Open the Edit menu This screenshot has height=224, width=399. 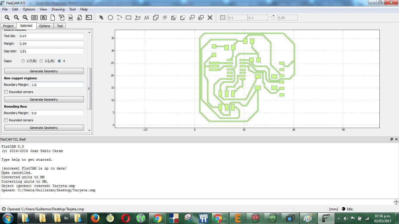15,9
